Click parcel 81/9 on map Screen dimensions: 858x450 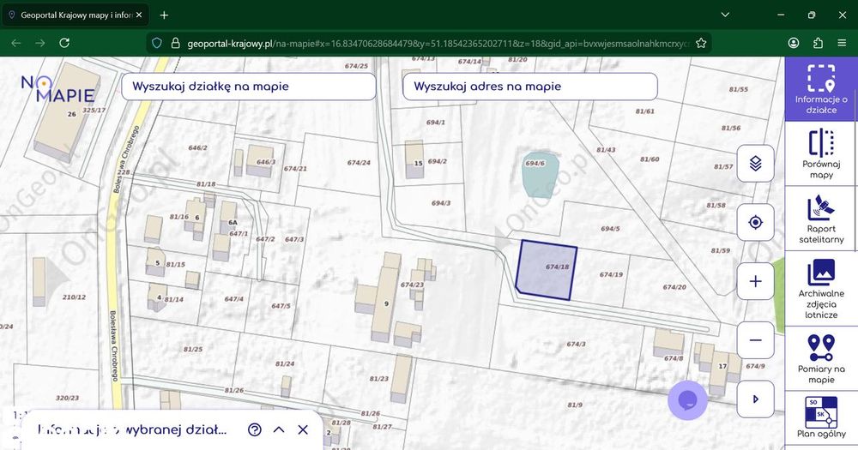(x=575, y=405)
